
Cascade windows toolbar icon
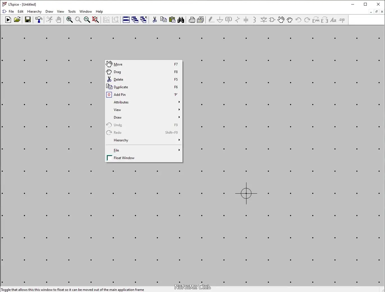click(135, 20)
